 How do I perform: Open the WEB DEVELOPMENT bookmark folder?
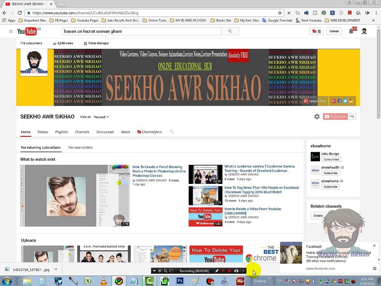coord(343,20)
